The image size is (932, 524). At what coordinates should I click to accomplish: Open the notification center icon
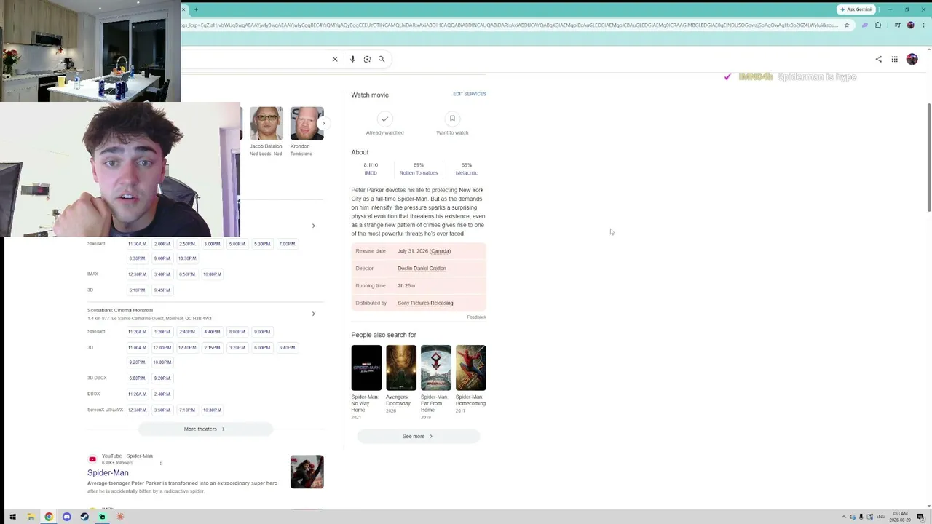pos(922,517)
